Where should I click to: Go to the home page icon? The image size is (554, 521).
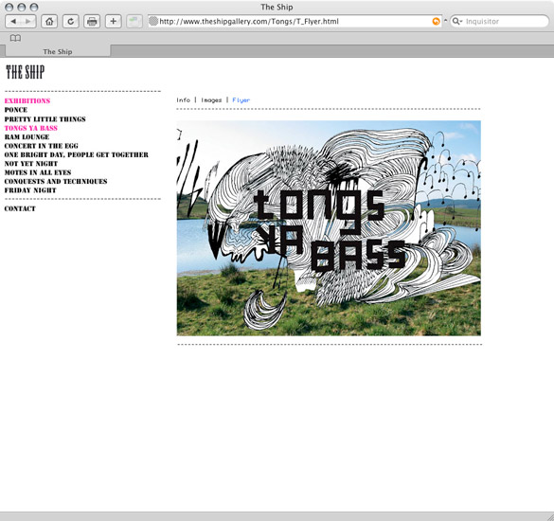[x=49, y=22]
